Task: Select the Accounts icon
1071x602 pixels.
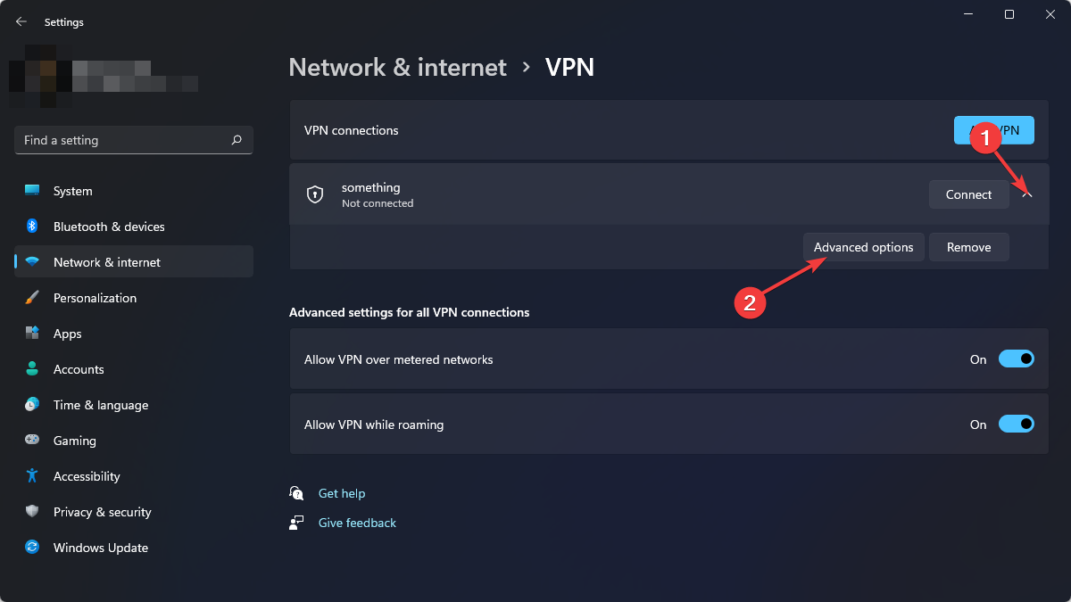Action: click(32, 368)
